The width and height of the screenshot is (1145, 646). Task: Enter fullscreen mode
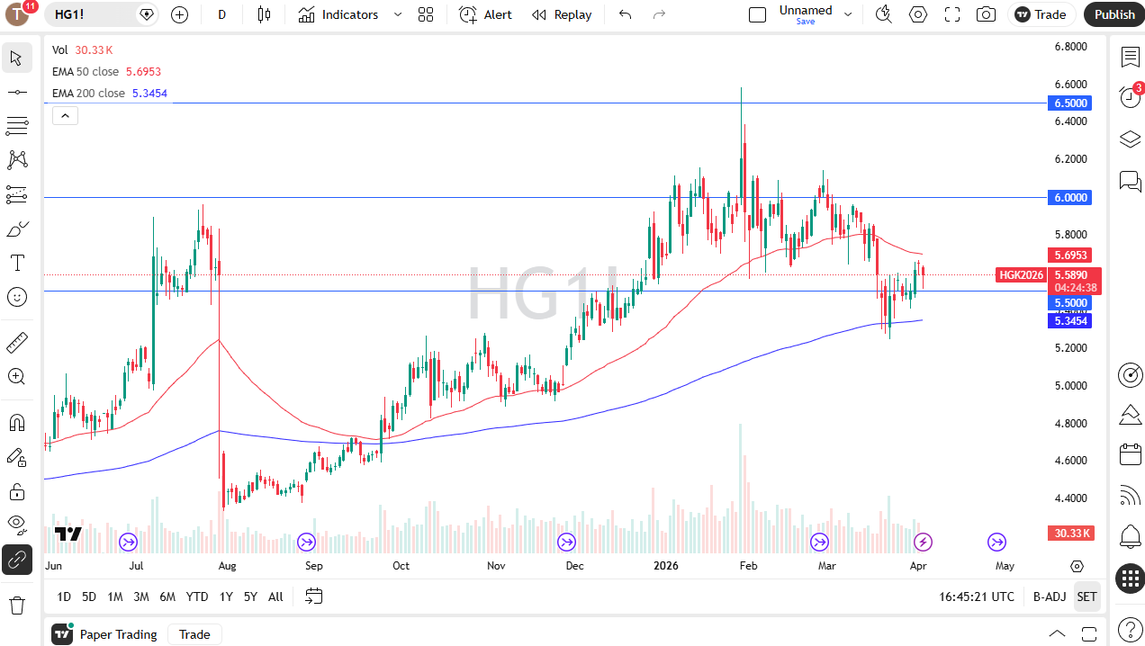pos(952,14)
